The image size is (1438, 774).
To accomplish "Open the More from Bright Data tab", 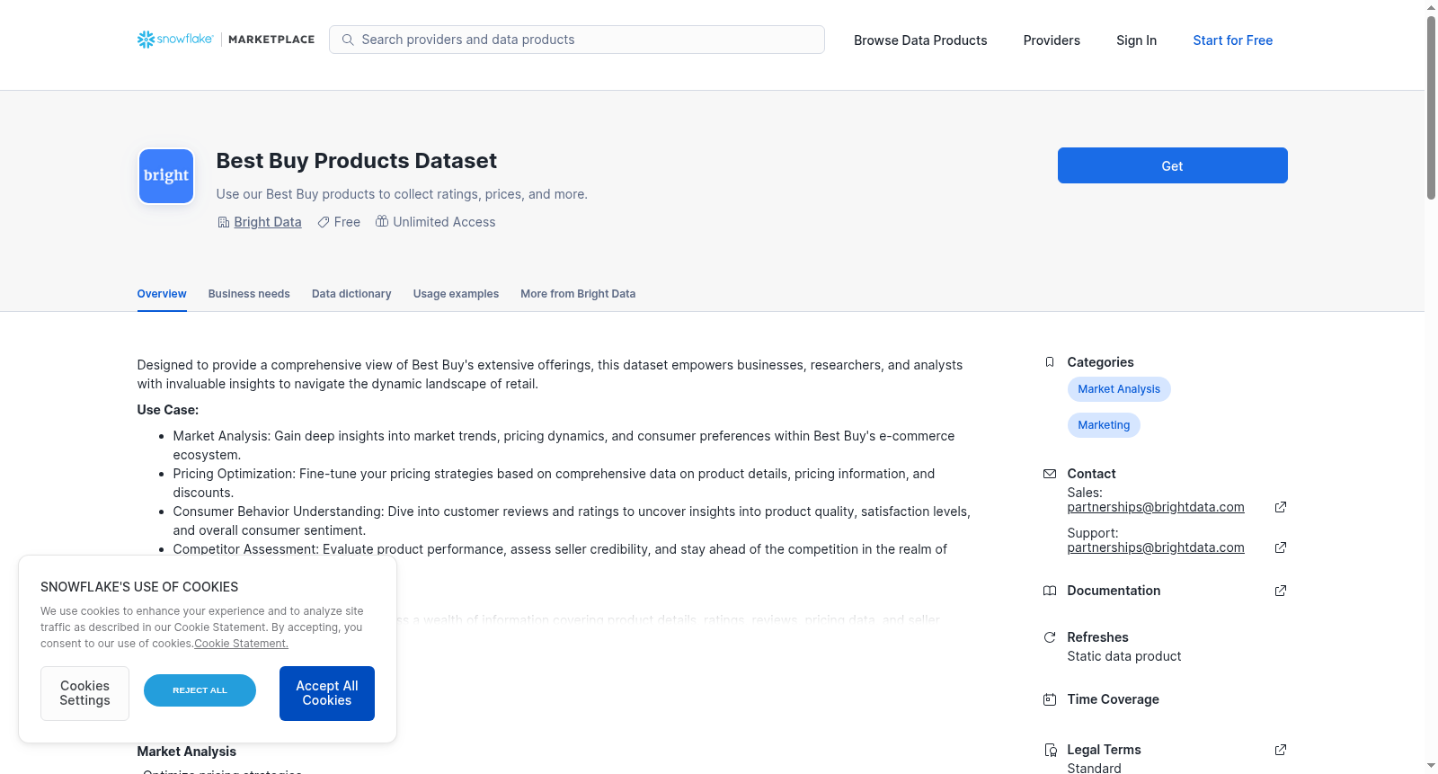I will [578, 294].
